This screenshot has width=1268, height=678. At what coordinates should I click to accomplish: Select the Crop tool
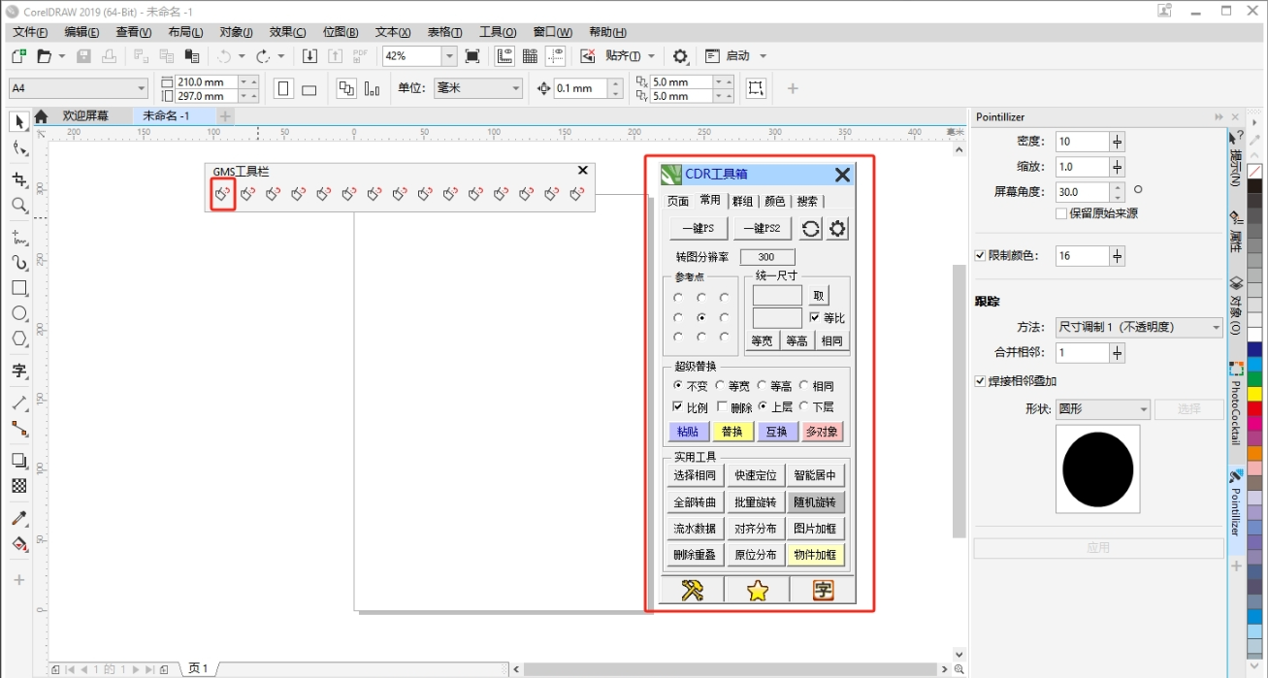click(18, 179)
